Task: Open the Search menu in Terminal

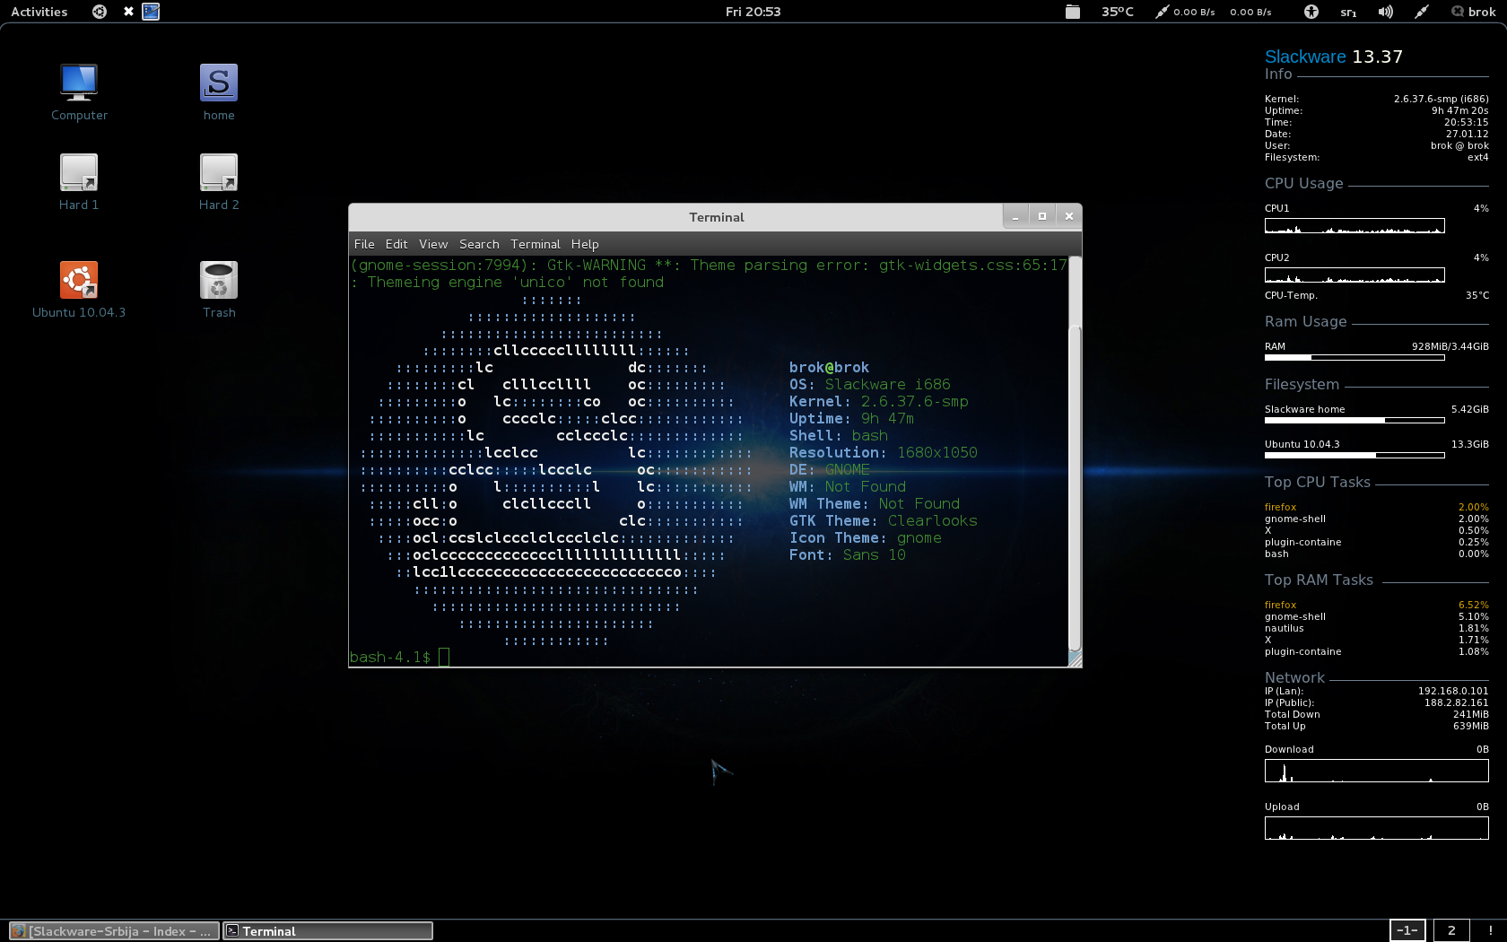Action: (x=479, y=244)
